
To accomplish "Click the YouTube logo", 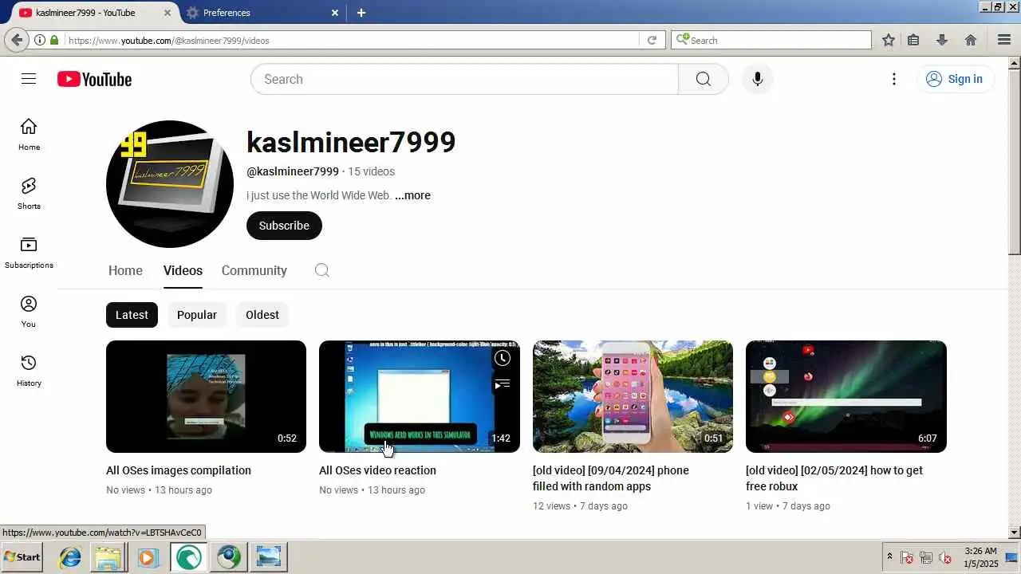I will [x=94, y=79].
